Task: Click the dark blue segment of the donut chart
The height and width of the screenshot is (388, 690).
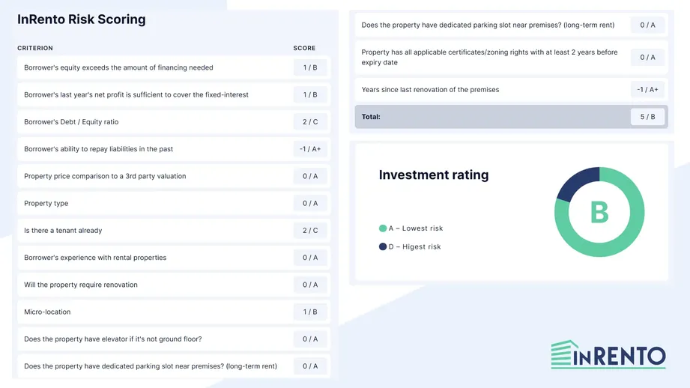Action: (x=576, y=182)
